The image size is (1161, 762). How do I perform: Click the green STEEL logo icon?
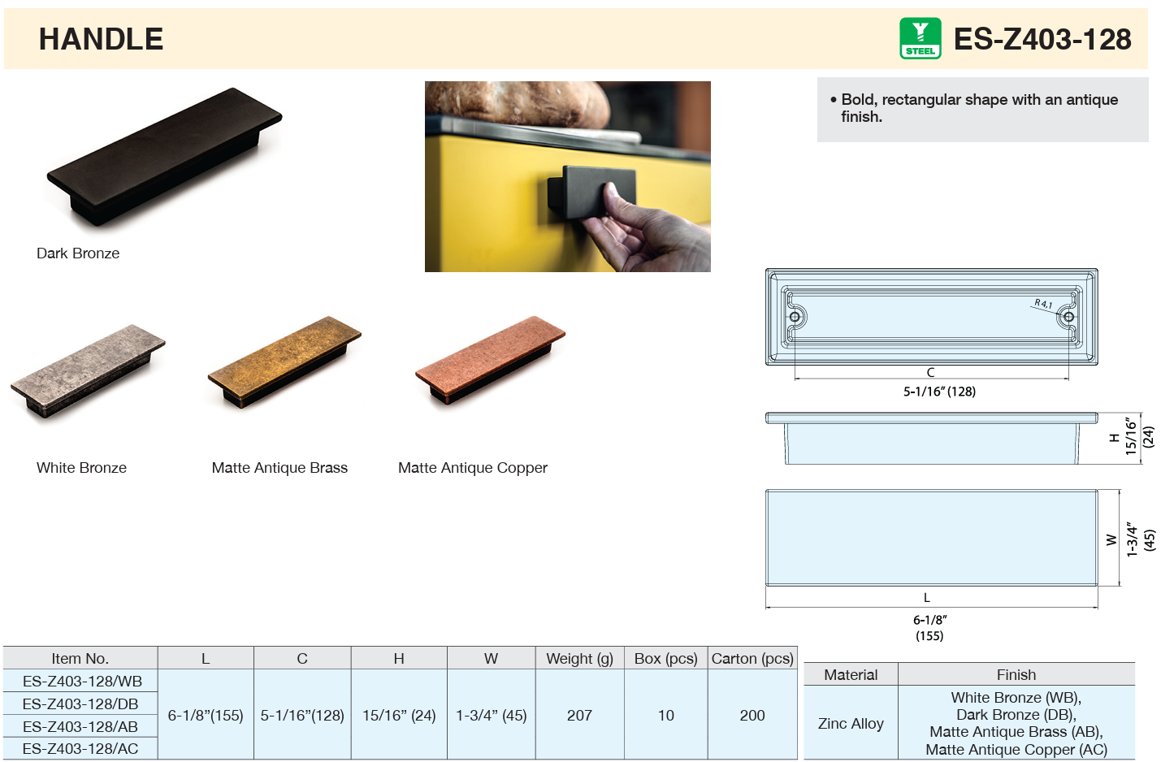click(x=920, y=38)
